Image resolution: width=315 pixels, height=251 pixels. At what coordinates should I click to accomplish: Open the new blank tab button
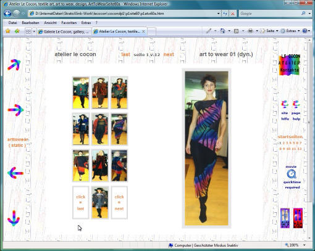[x=151, y=31]
